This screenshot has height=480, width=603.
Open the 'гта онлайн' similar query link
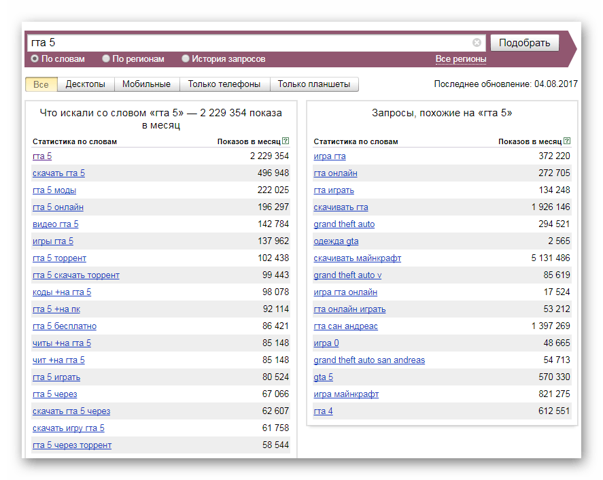click(335, 173)
